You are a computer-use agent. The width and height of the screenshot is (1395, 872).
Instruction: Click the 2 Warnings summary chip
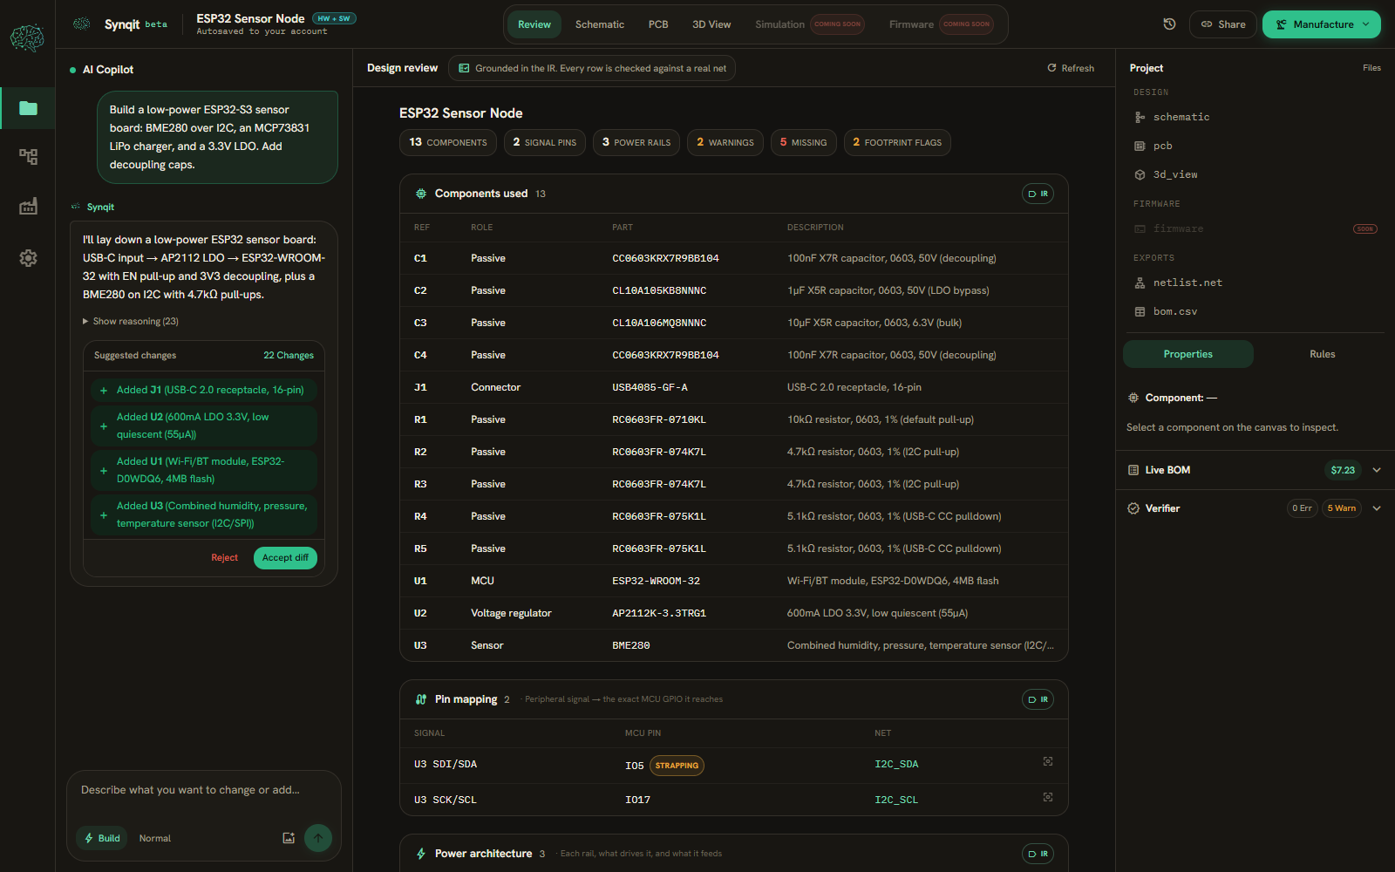pos(725,142)
